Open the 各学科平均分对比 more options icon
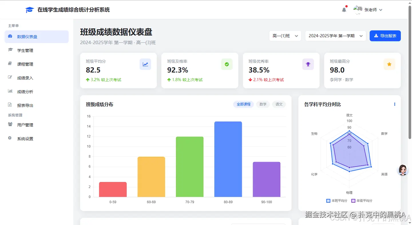 pyautogui.click(x=395, y=104)
